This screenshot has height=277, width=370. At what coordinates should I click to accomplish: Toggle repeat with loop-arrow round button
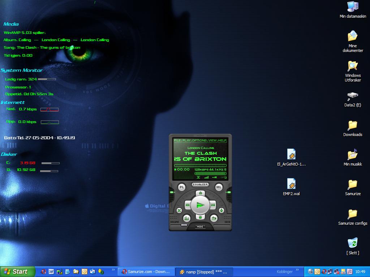coord(214,218)
